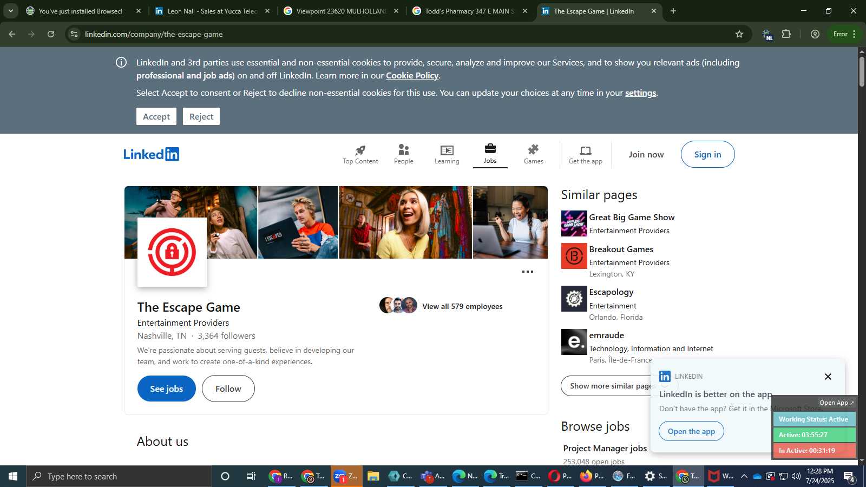Open the Opera browser taskbar icon
Image resolution: width=866 pixels, height=487 pixels.
pyautogui.click(x=560, y=476)
